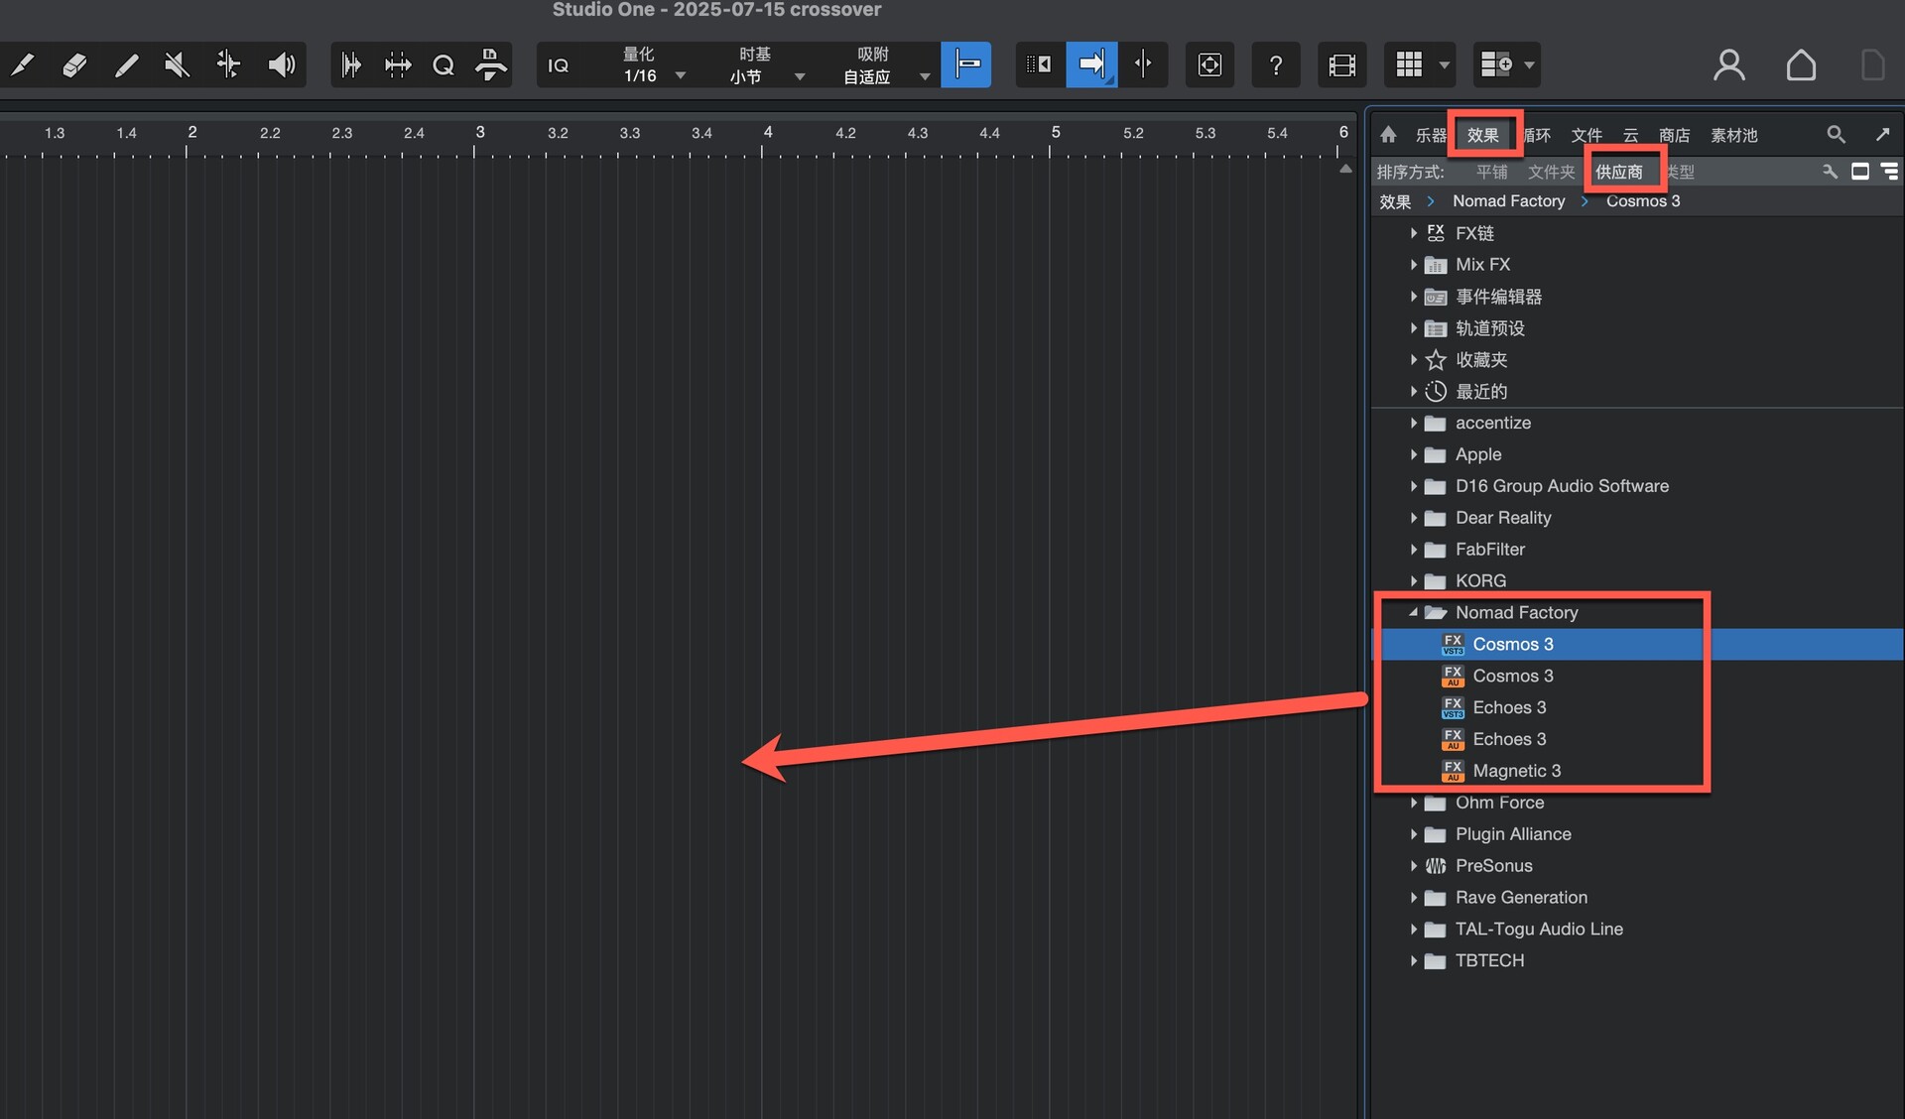Image resolution: width=1905 pixels, height=1119 pixels.
Task: Select the Listen speaker tool
Action: (x=282, y=65)
